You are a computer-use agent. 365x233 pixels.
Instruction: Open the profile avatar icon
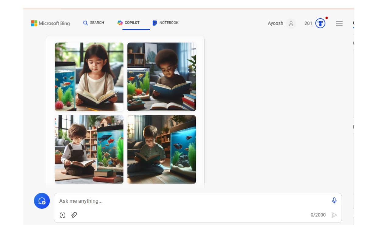(291, 23)
